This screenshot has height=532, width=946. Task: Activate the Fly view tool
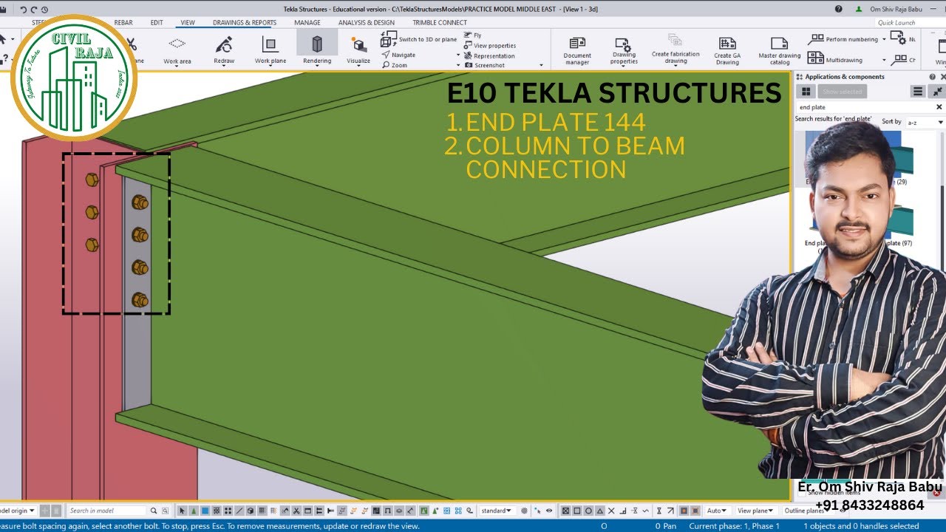472,35
